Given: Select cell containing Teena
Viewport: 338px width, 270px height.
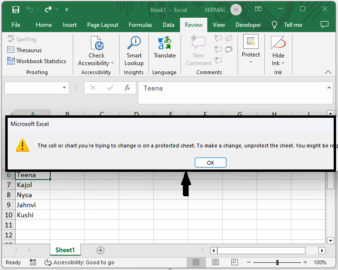Looking at the screenshot, I should [33, 175].
